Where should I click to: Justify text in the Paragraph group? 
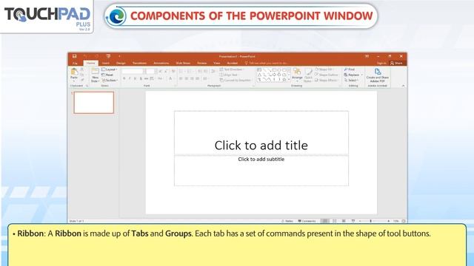coord(197,79)
